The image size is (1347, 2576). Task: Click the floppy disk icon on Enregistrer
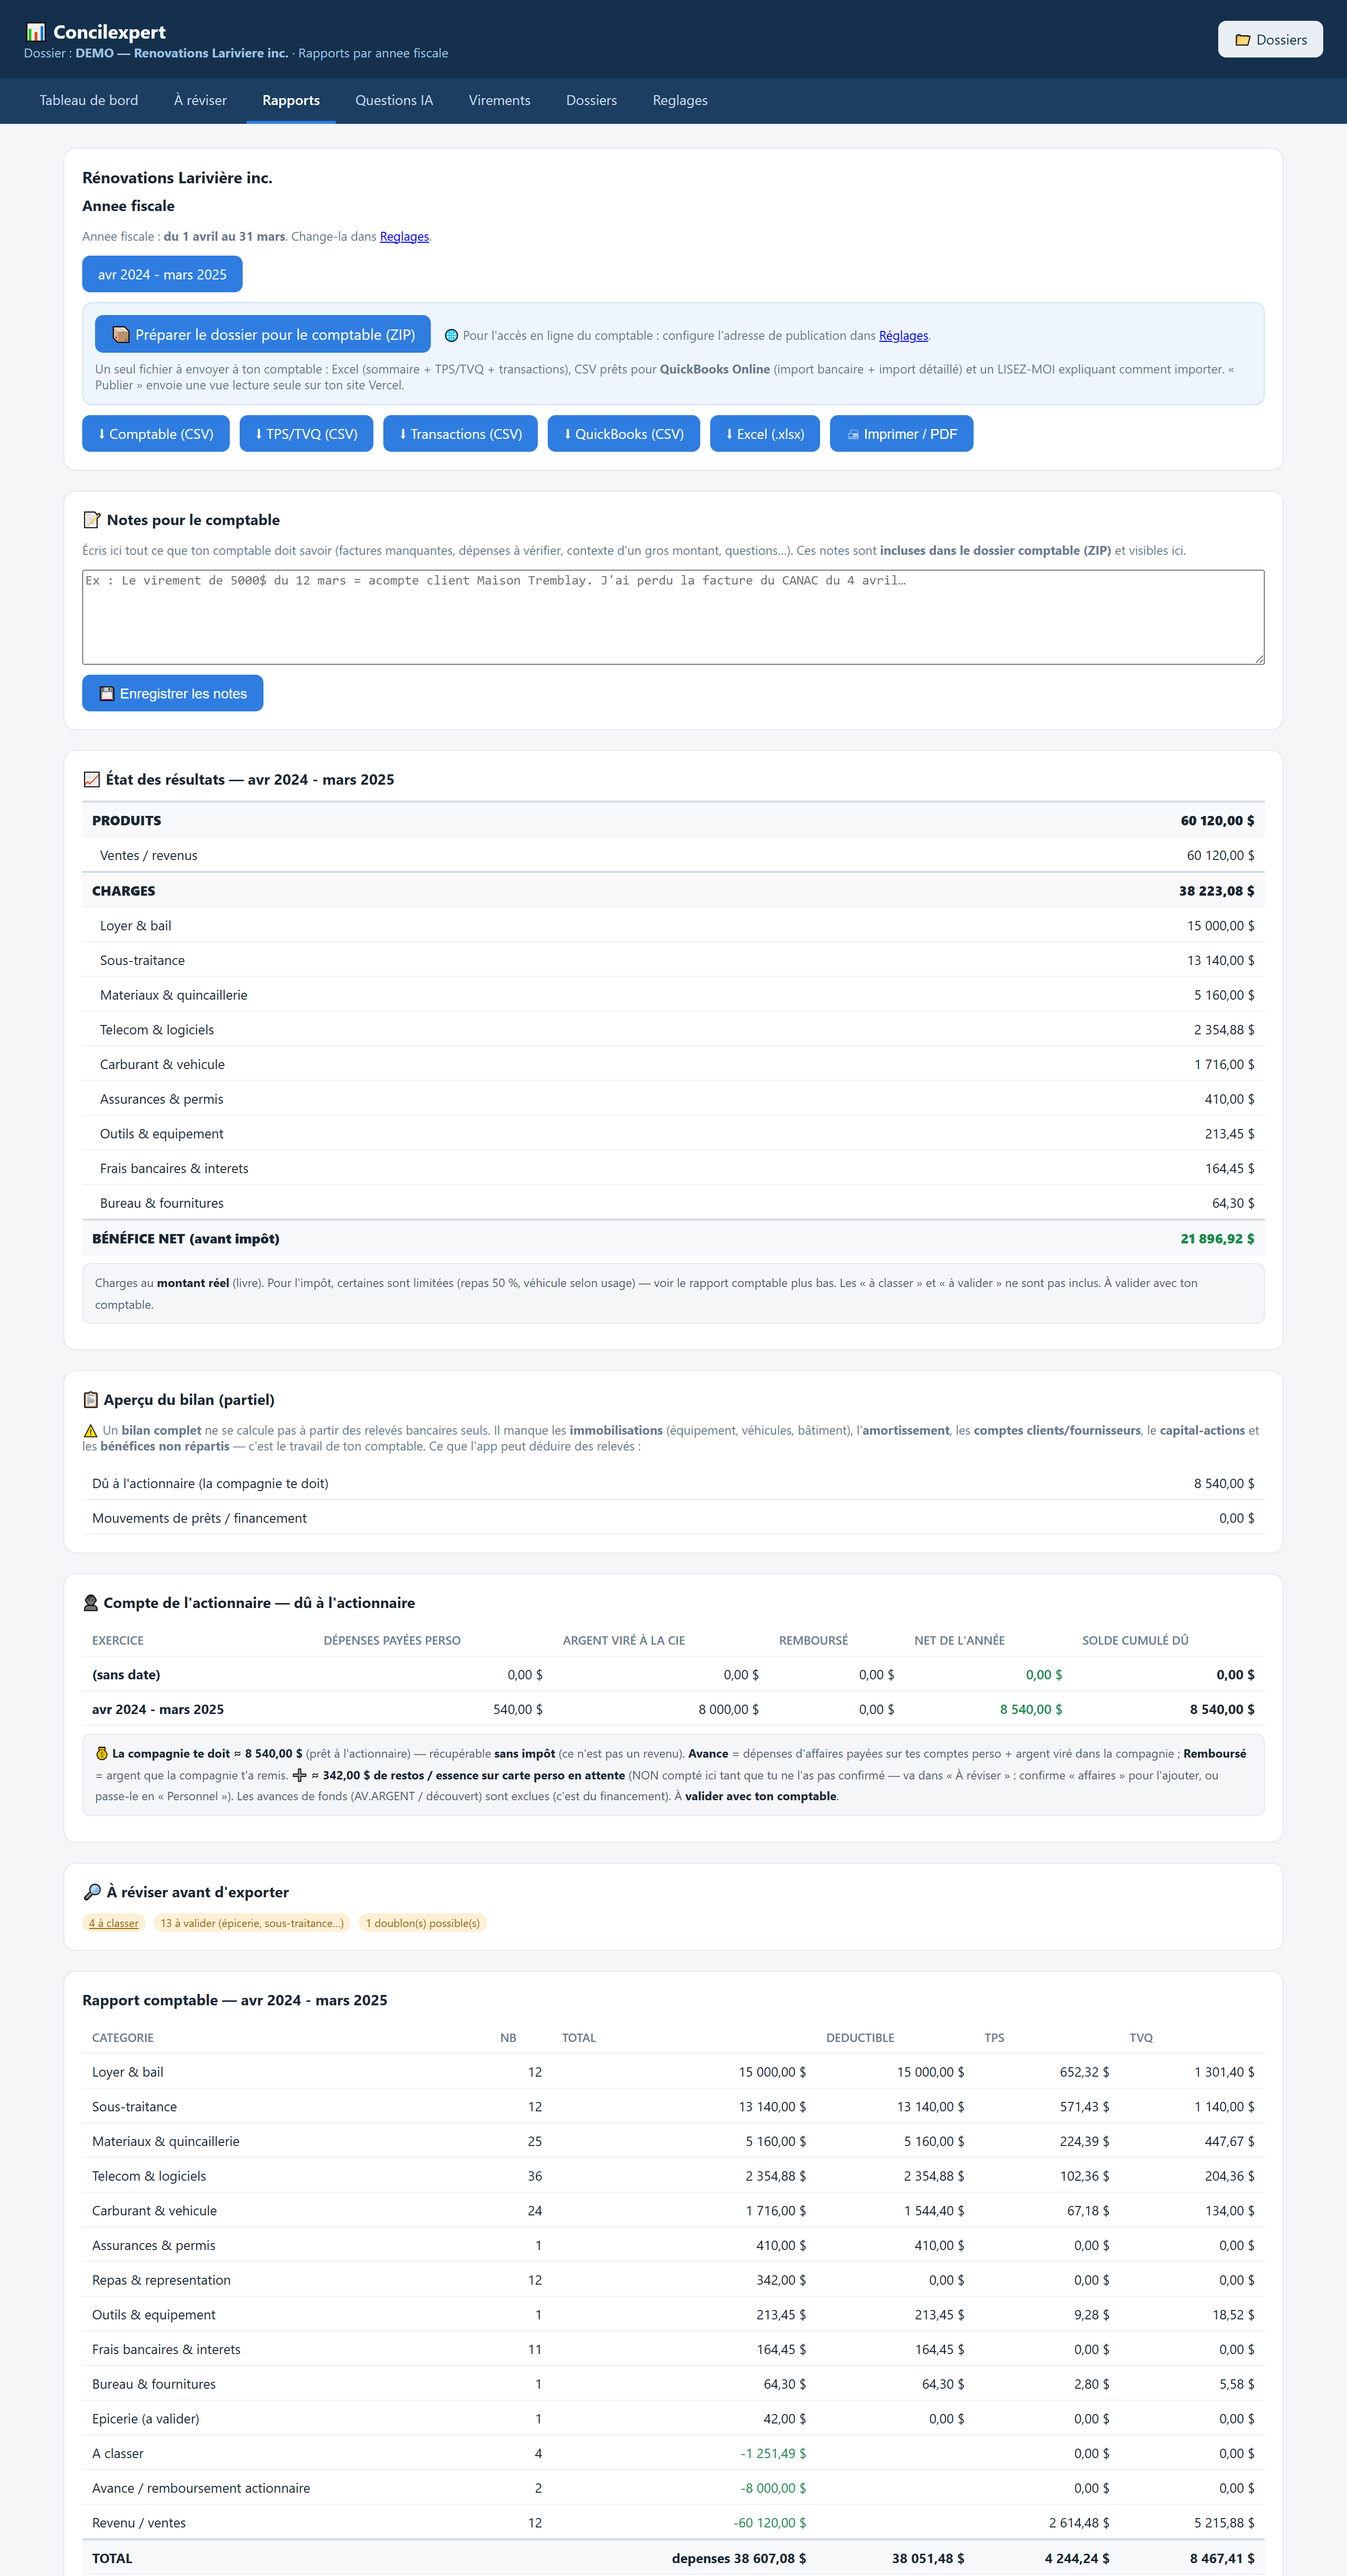point(106,694)
